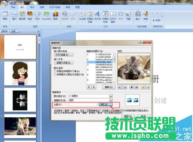
Task: Switch to the 开始 ribbon tab
Action: pos(13,7)
